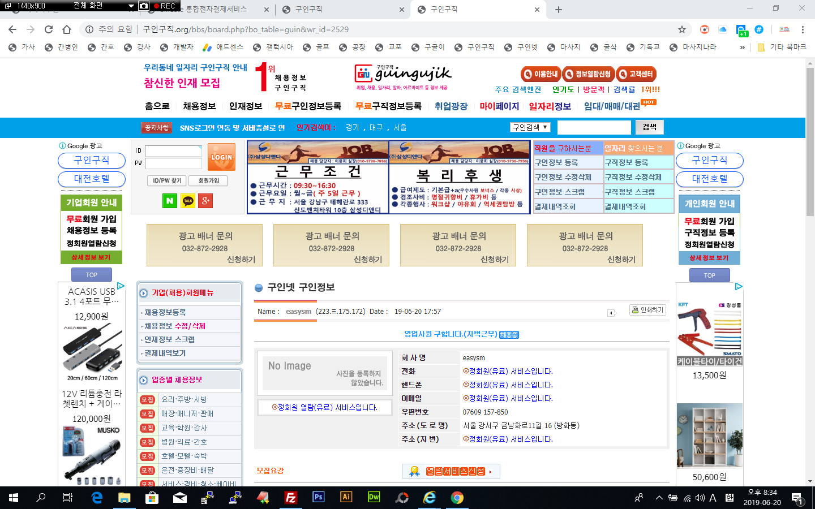Image resolution: width=815 pixels, height=509 pixels.
Task: Open the 취업광장 menu item
Action: pyautogui.click(x=451, y=106)
